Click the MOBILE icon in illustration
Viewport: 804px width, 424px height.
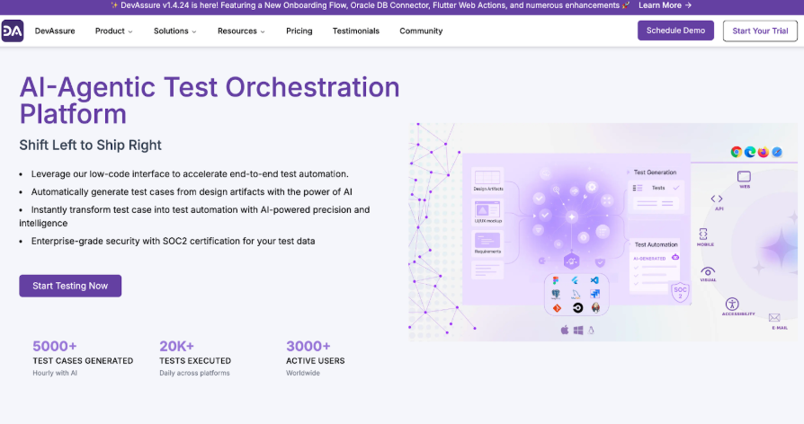click(703, 234)
